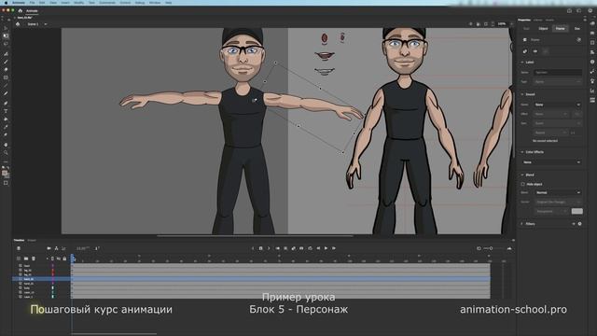The image size is (597, 336).
Task: Toggle the lock all layers header icon
Action: tap(64, 259)
